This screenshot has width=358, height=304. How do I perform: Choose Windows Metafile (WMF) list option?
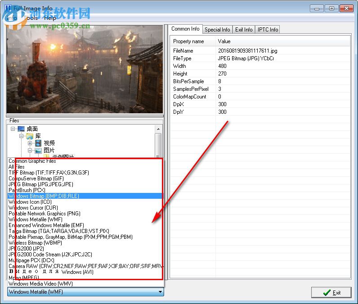(85, 219)
